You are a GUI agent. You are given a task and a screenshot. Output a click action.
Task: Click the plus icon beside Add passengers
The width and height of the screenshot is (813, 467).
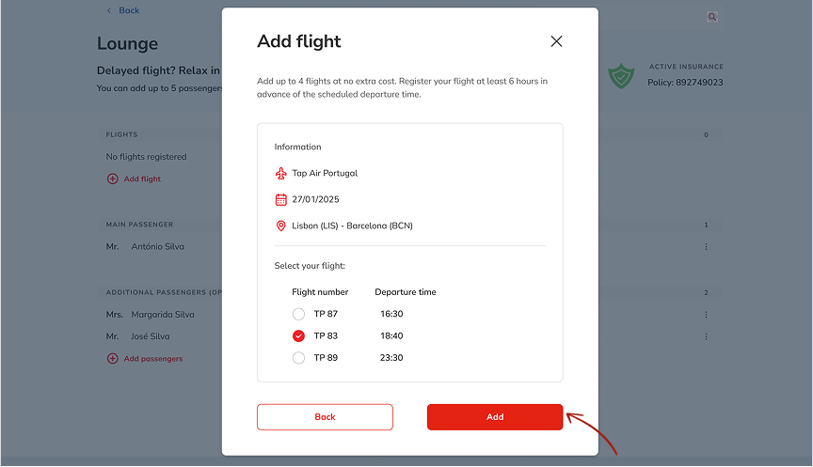click(x=113, y=358)
